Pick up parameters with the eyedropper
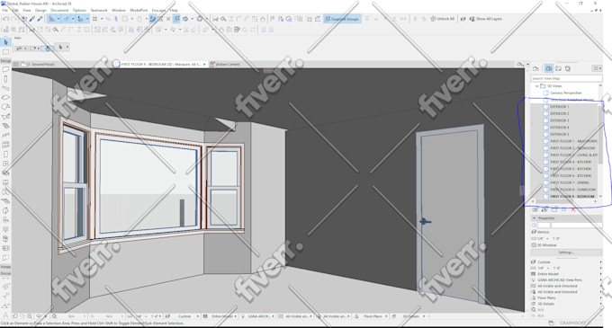The image size is (612, 328). point(32,19)
